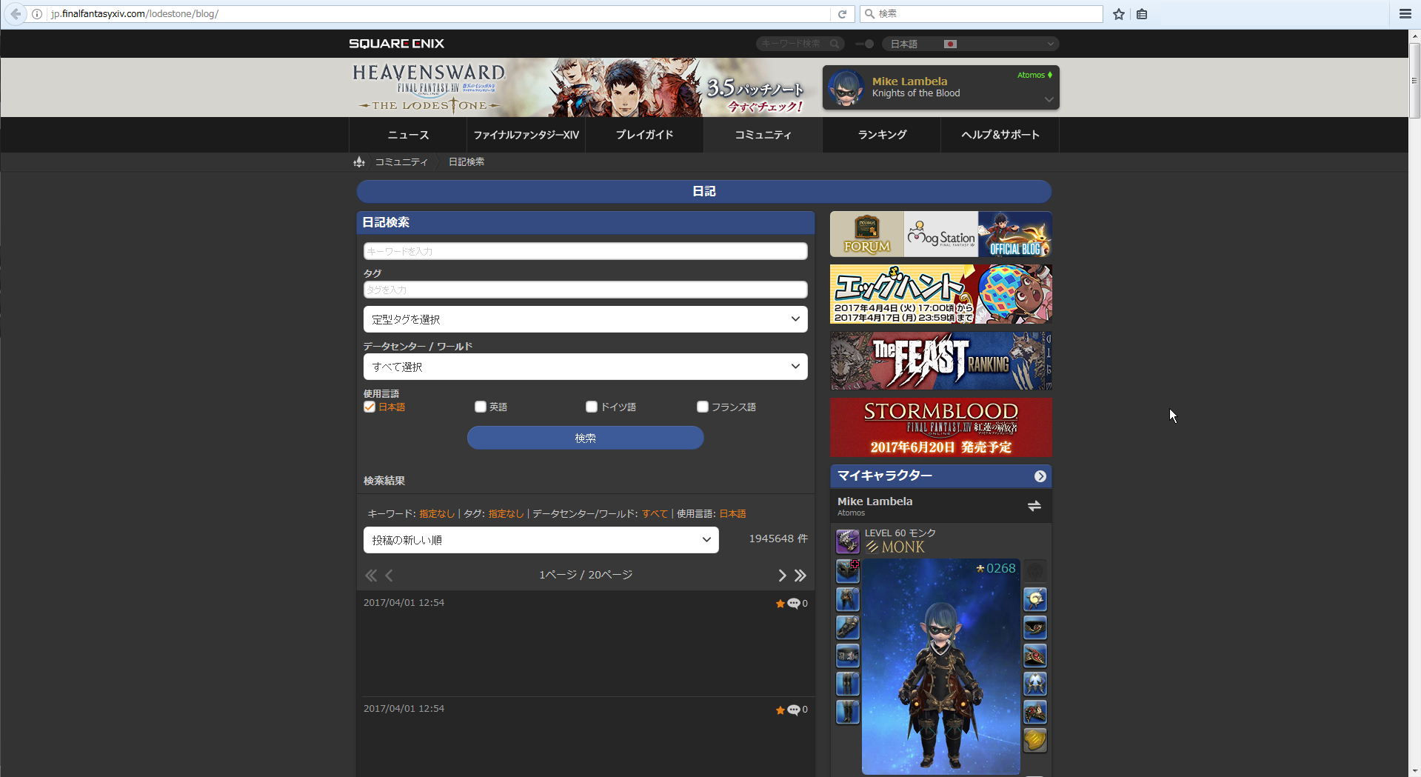Image resolution: width=1421 pixels, height=777 pixels.
Task: Click the Heavensward Lodestone logo
Action: click(x=429, y=87)
